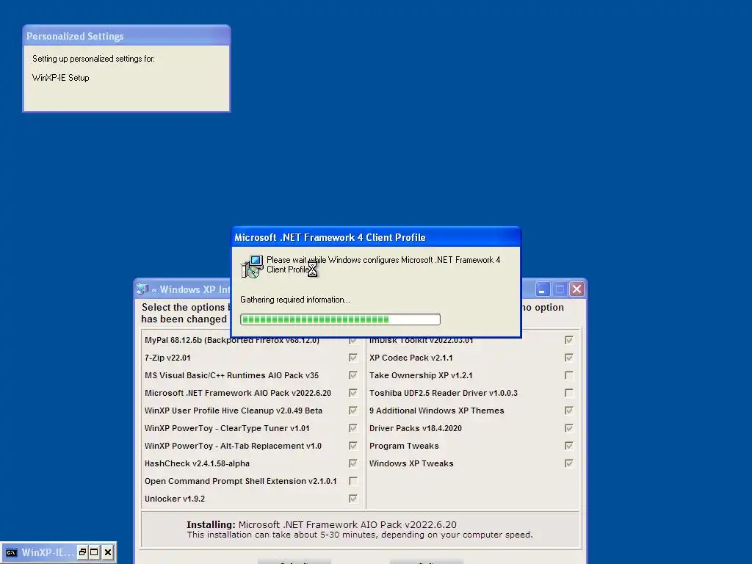This screenshot has height=564, width=752.
Task: Toggle the Unlocker v1.9.2 checkbox
Action: pyautogui.click(x=353, y=499)
